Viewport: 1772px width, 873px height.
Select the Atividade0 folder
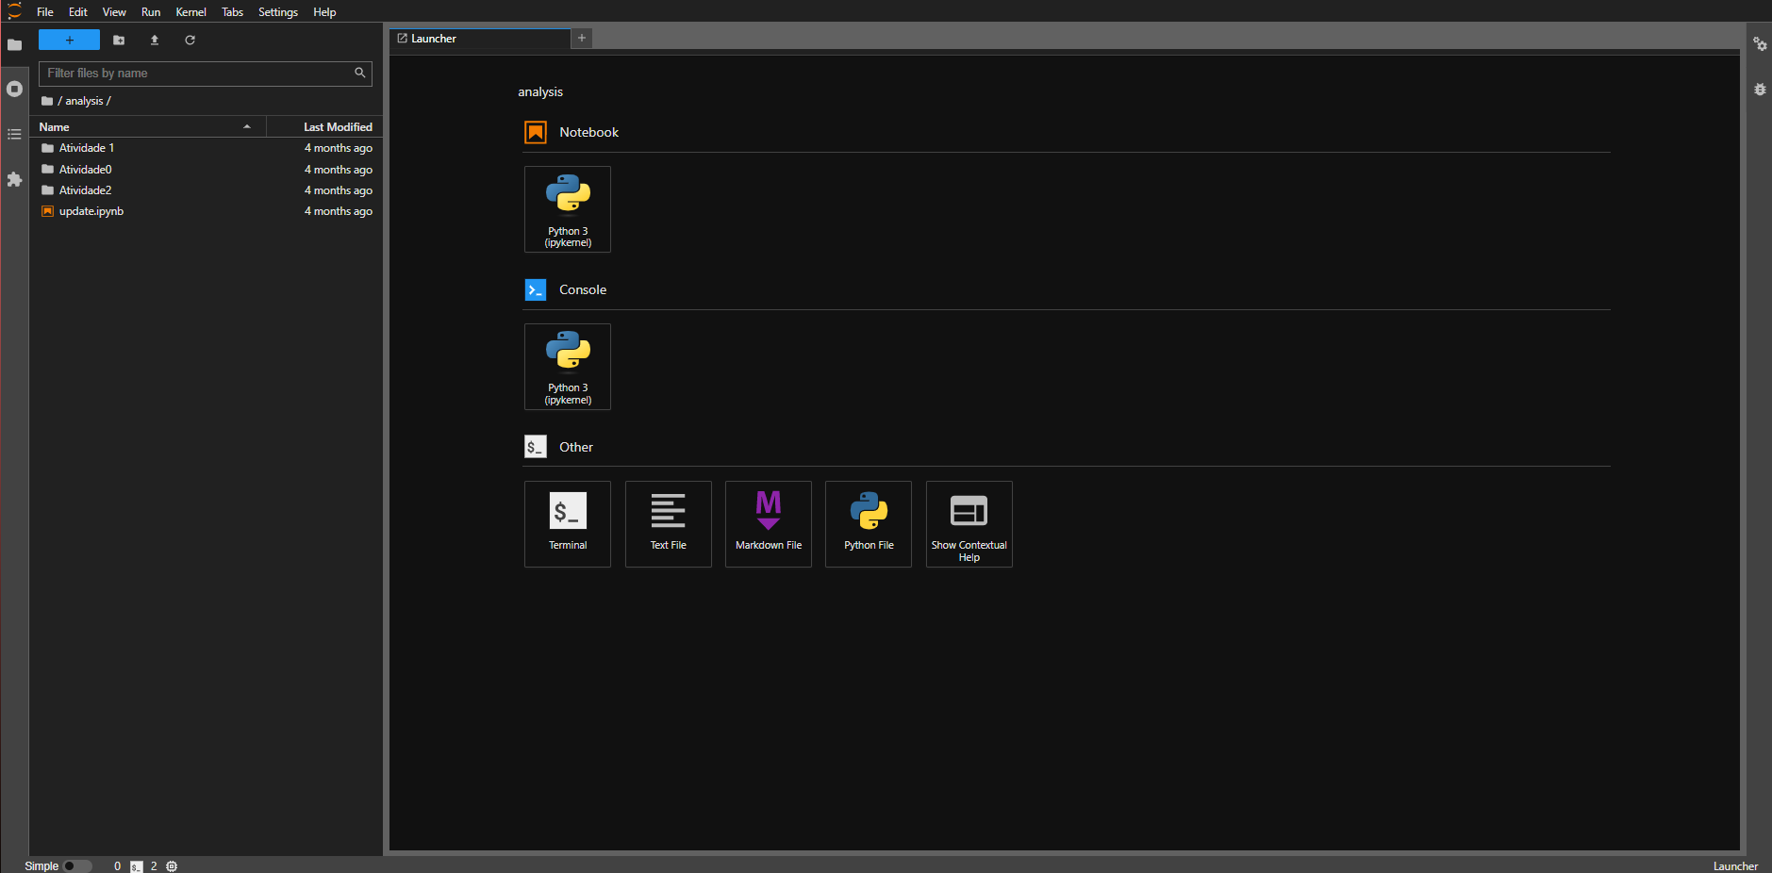[207, 170]
